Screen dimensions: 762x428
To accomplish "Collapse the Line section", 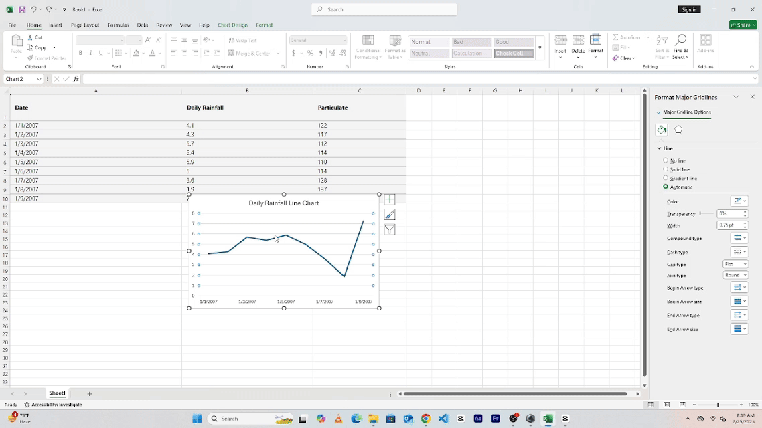I will point(660,148).
